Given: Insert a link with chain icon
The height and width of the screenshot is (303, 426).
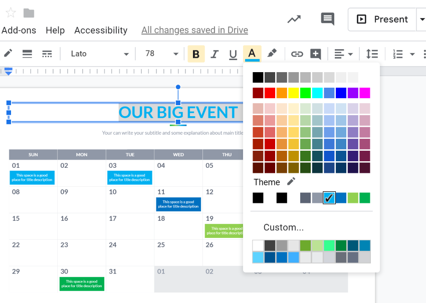Looking at the screenshot, I should [297, 54].
